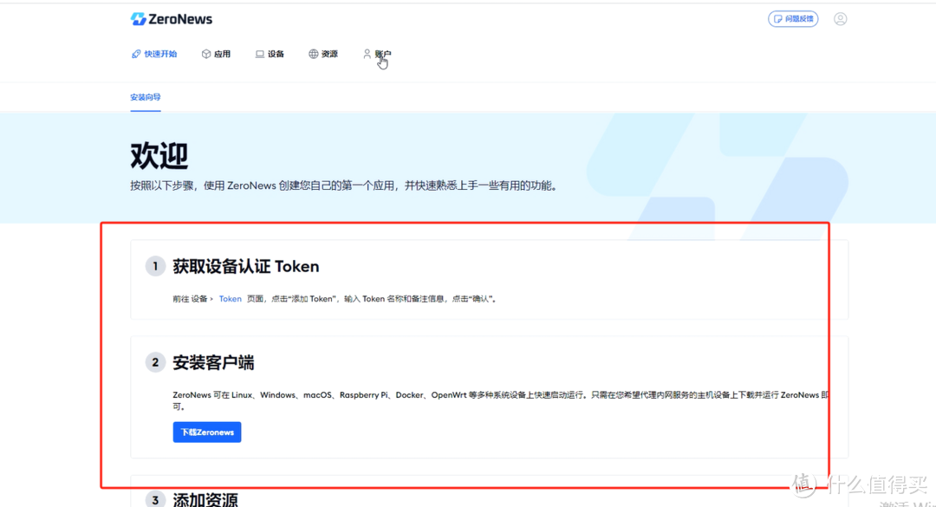Open the 资源 menu
This screenshot has width=936, height=507.
[x=323, y=54]
